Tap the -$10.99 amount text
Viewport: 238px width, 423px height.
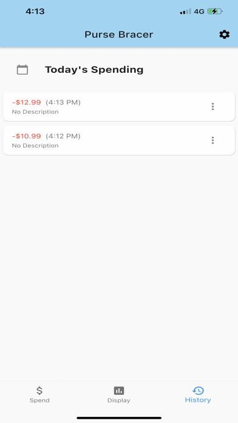[x=27, y=136]
